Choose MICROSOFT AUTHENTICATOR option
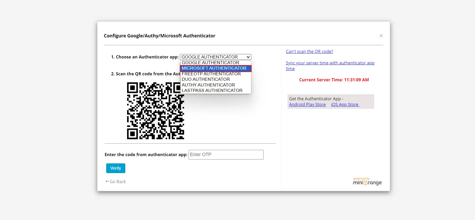 coord(216,68)
